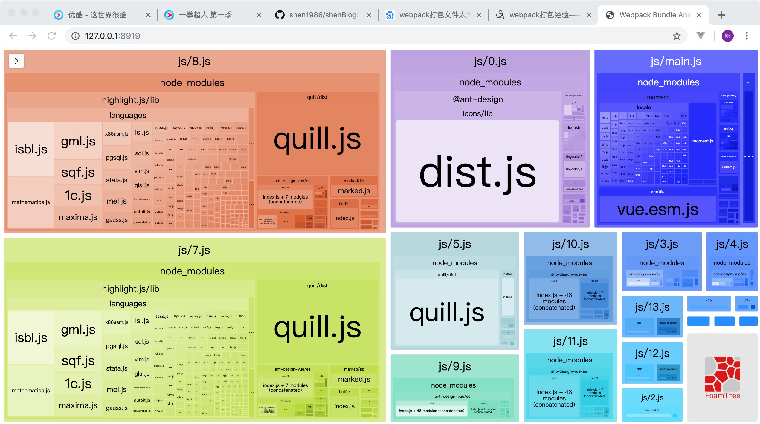Click @ant-design group label in js/0.js
Screen dimensions: 760x424
click(478, 99)
